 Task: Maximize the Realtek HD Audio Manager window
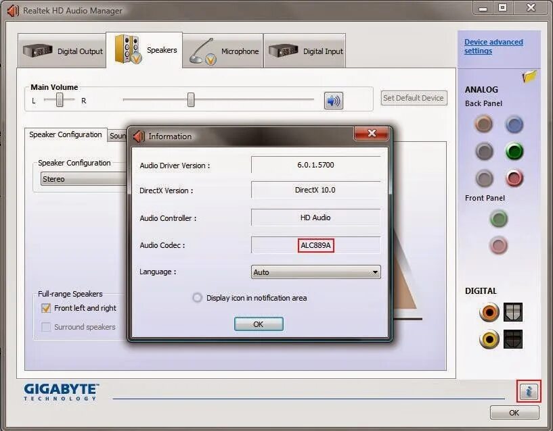[x=502, y=7]
